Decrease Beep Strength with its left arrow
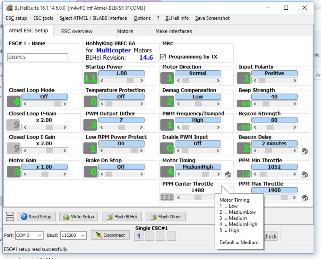Viewport: 321px width, 259px height. pyautogui.click(x=255, y=104)
